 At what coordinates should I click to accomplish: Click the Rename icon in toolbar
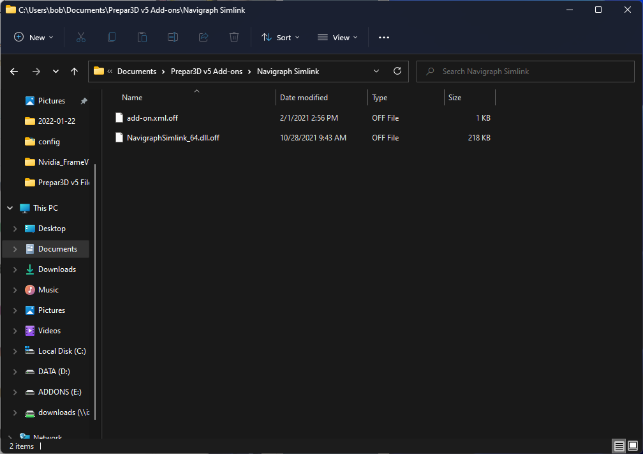coord(173,37)
